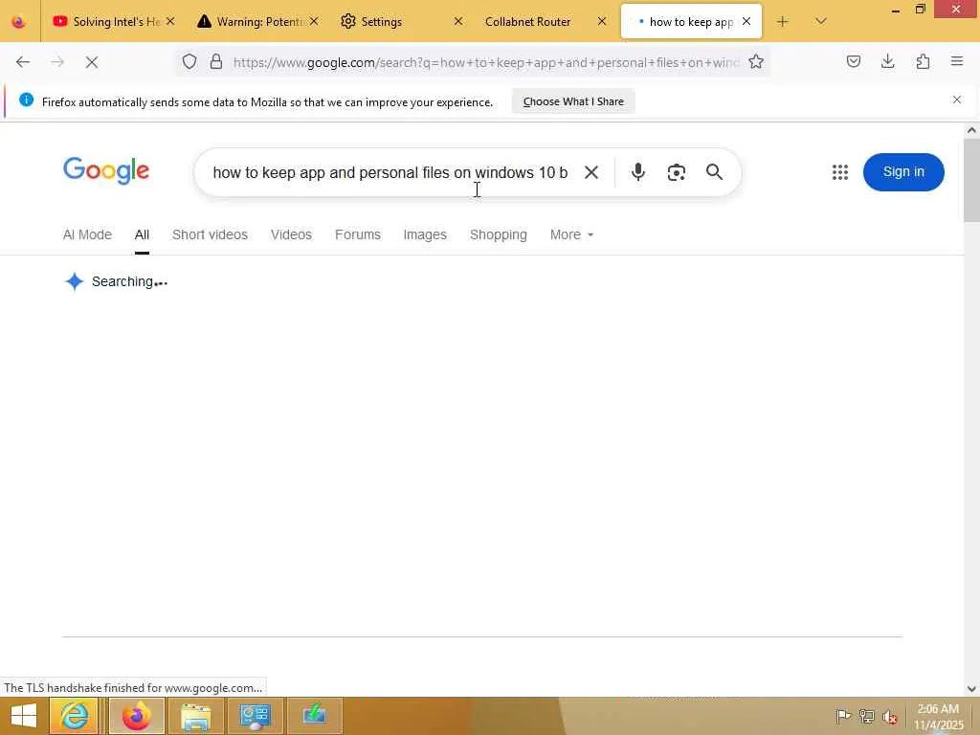Select the Videos search tab
Screen dimensions: 980x735
click(x=291, y=234)
